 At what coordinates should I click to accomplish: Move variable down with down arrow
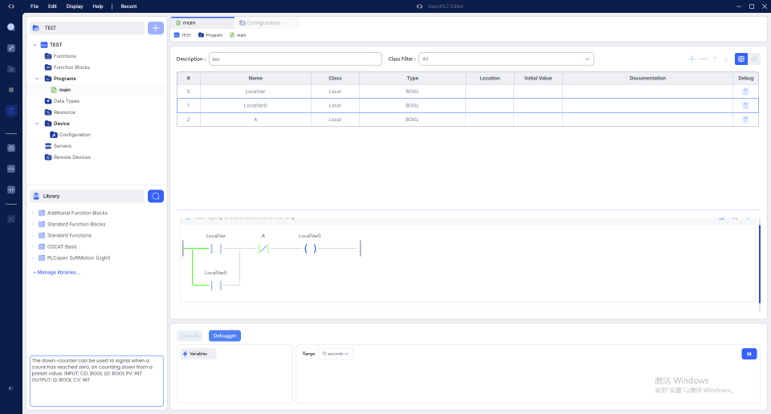click(x=726, y=59)
